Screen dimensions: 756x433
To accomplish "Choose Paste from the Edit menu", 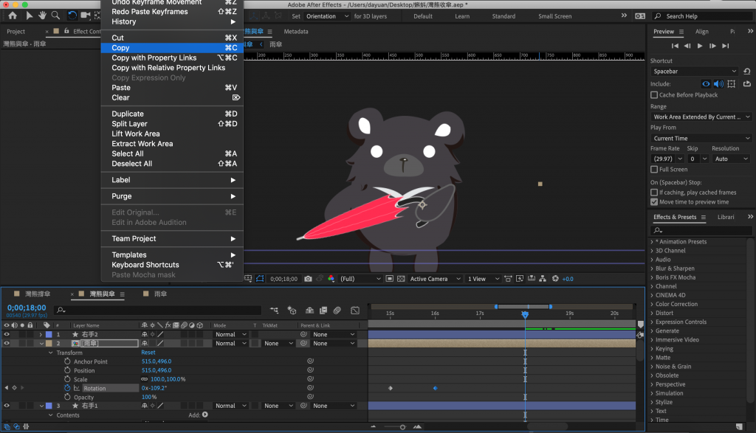I will (171, 88).
